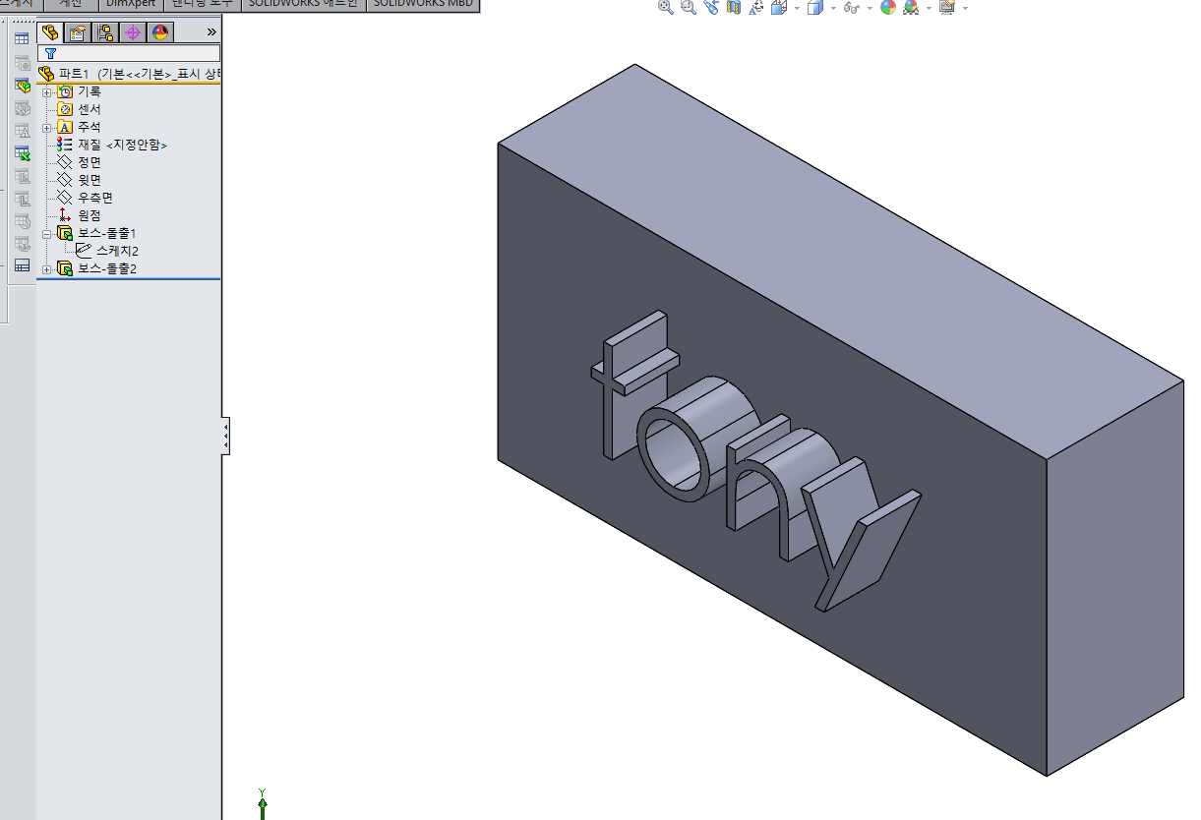
Task: Toggle Hide/Show Items with the glasses icon
Action: [852, 8]
